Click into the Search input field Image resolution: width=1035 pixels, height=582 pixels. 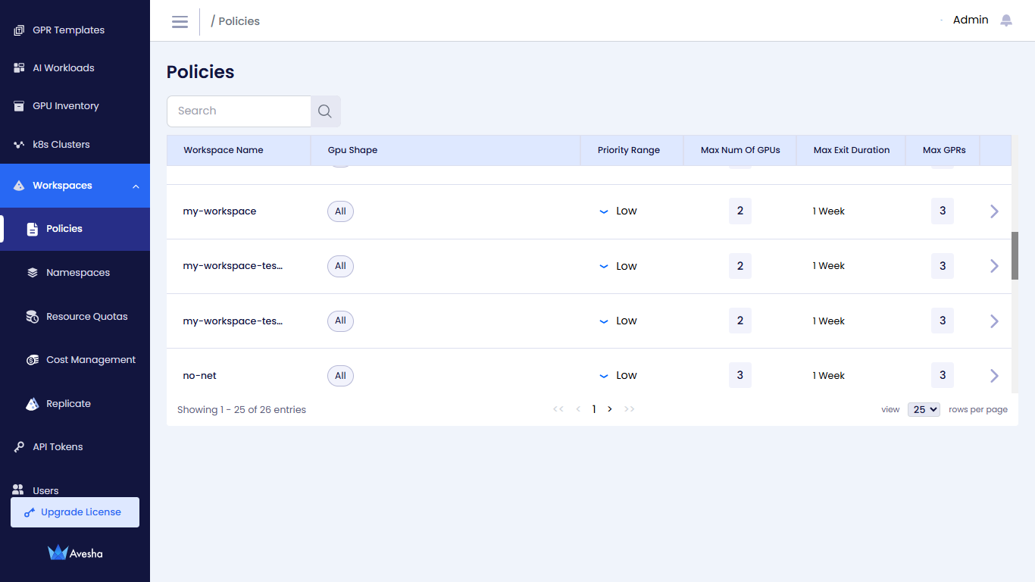coord(239,111)
